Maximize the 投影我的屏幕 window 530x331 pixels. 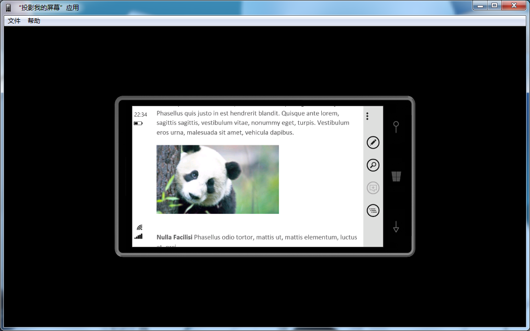pyautogui.click(x=494, y=5)
